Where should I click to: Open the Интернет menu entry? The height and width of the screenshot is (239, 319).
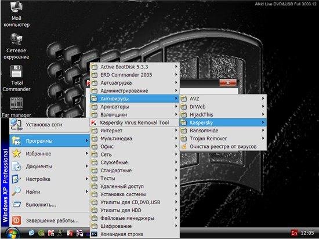click(135, 131)
